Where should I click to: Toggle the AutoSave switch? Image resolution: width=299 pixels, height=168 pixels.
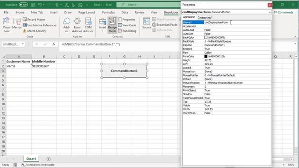[23, 4]
